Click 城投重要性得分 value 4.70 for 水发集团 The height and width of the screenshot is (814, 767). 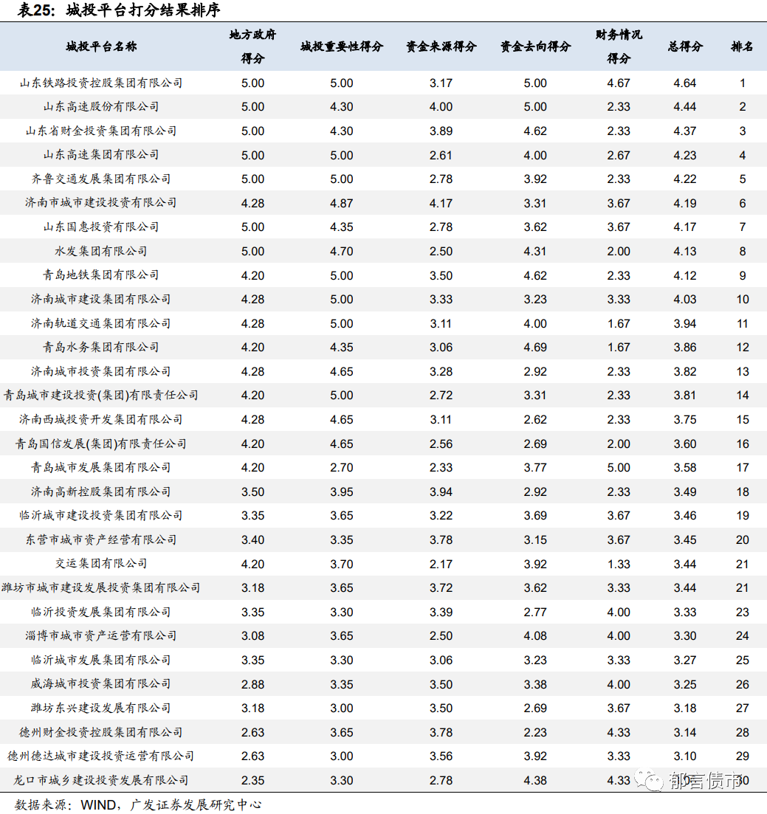[x=342, y=251]
